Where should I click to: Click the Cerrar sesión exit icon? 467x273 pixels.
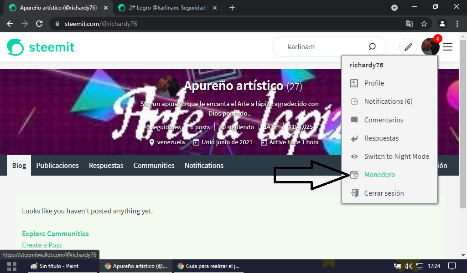[354, 193]
